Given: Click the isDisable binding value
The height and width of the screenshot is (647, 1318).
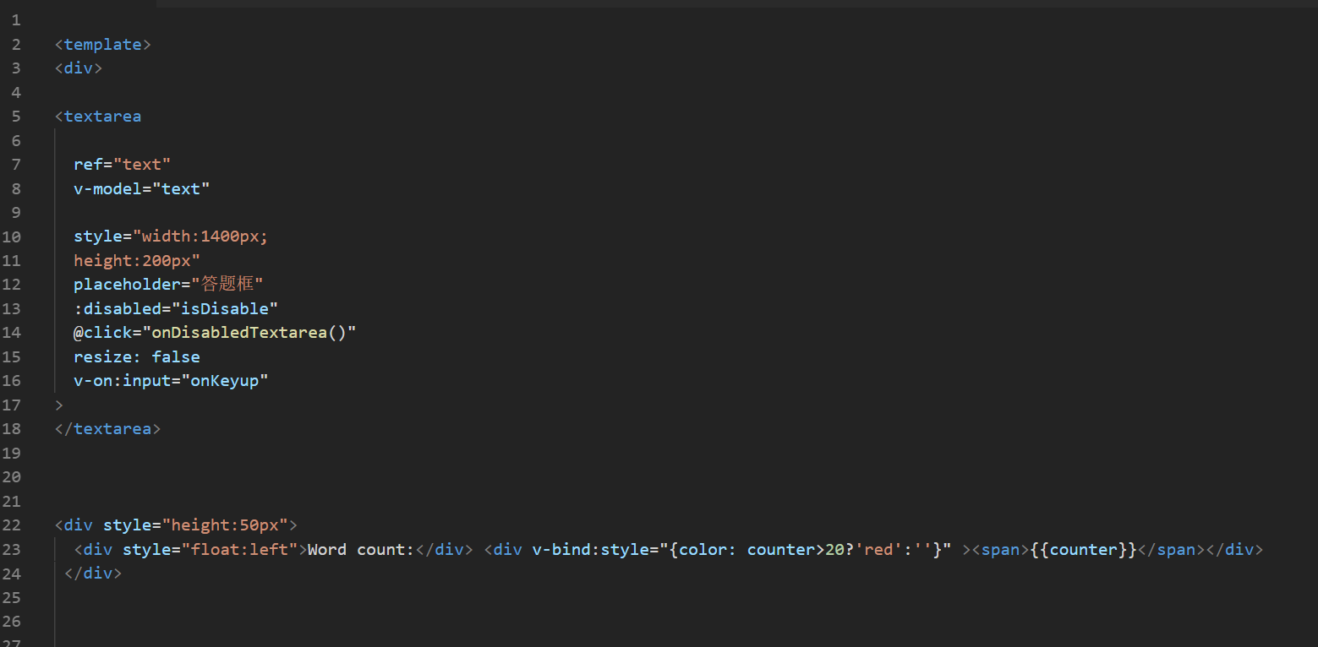Looking at the screenshot, I should tap(224, 308).
